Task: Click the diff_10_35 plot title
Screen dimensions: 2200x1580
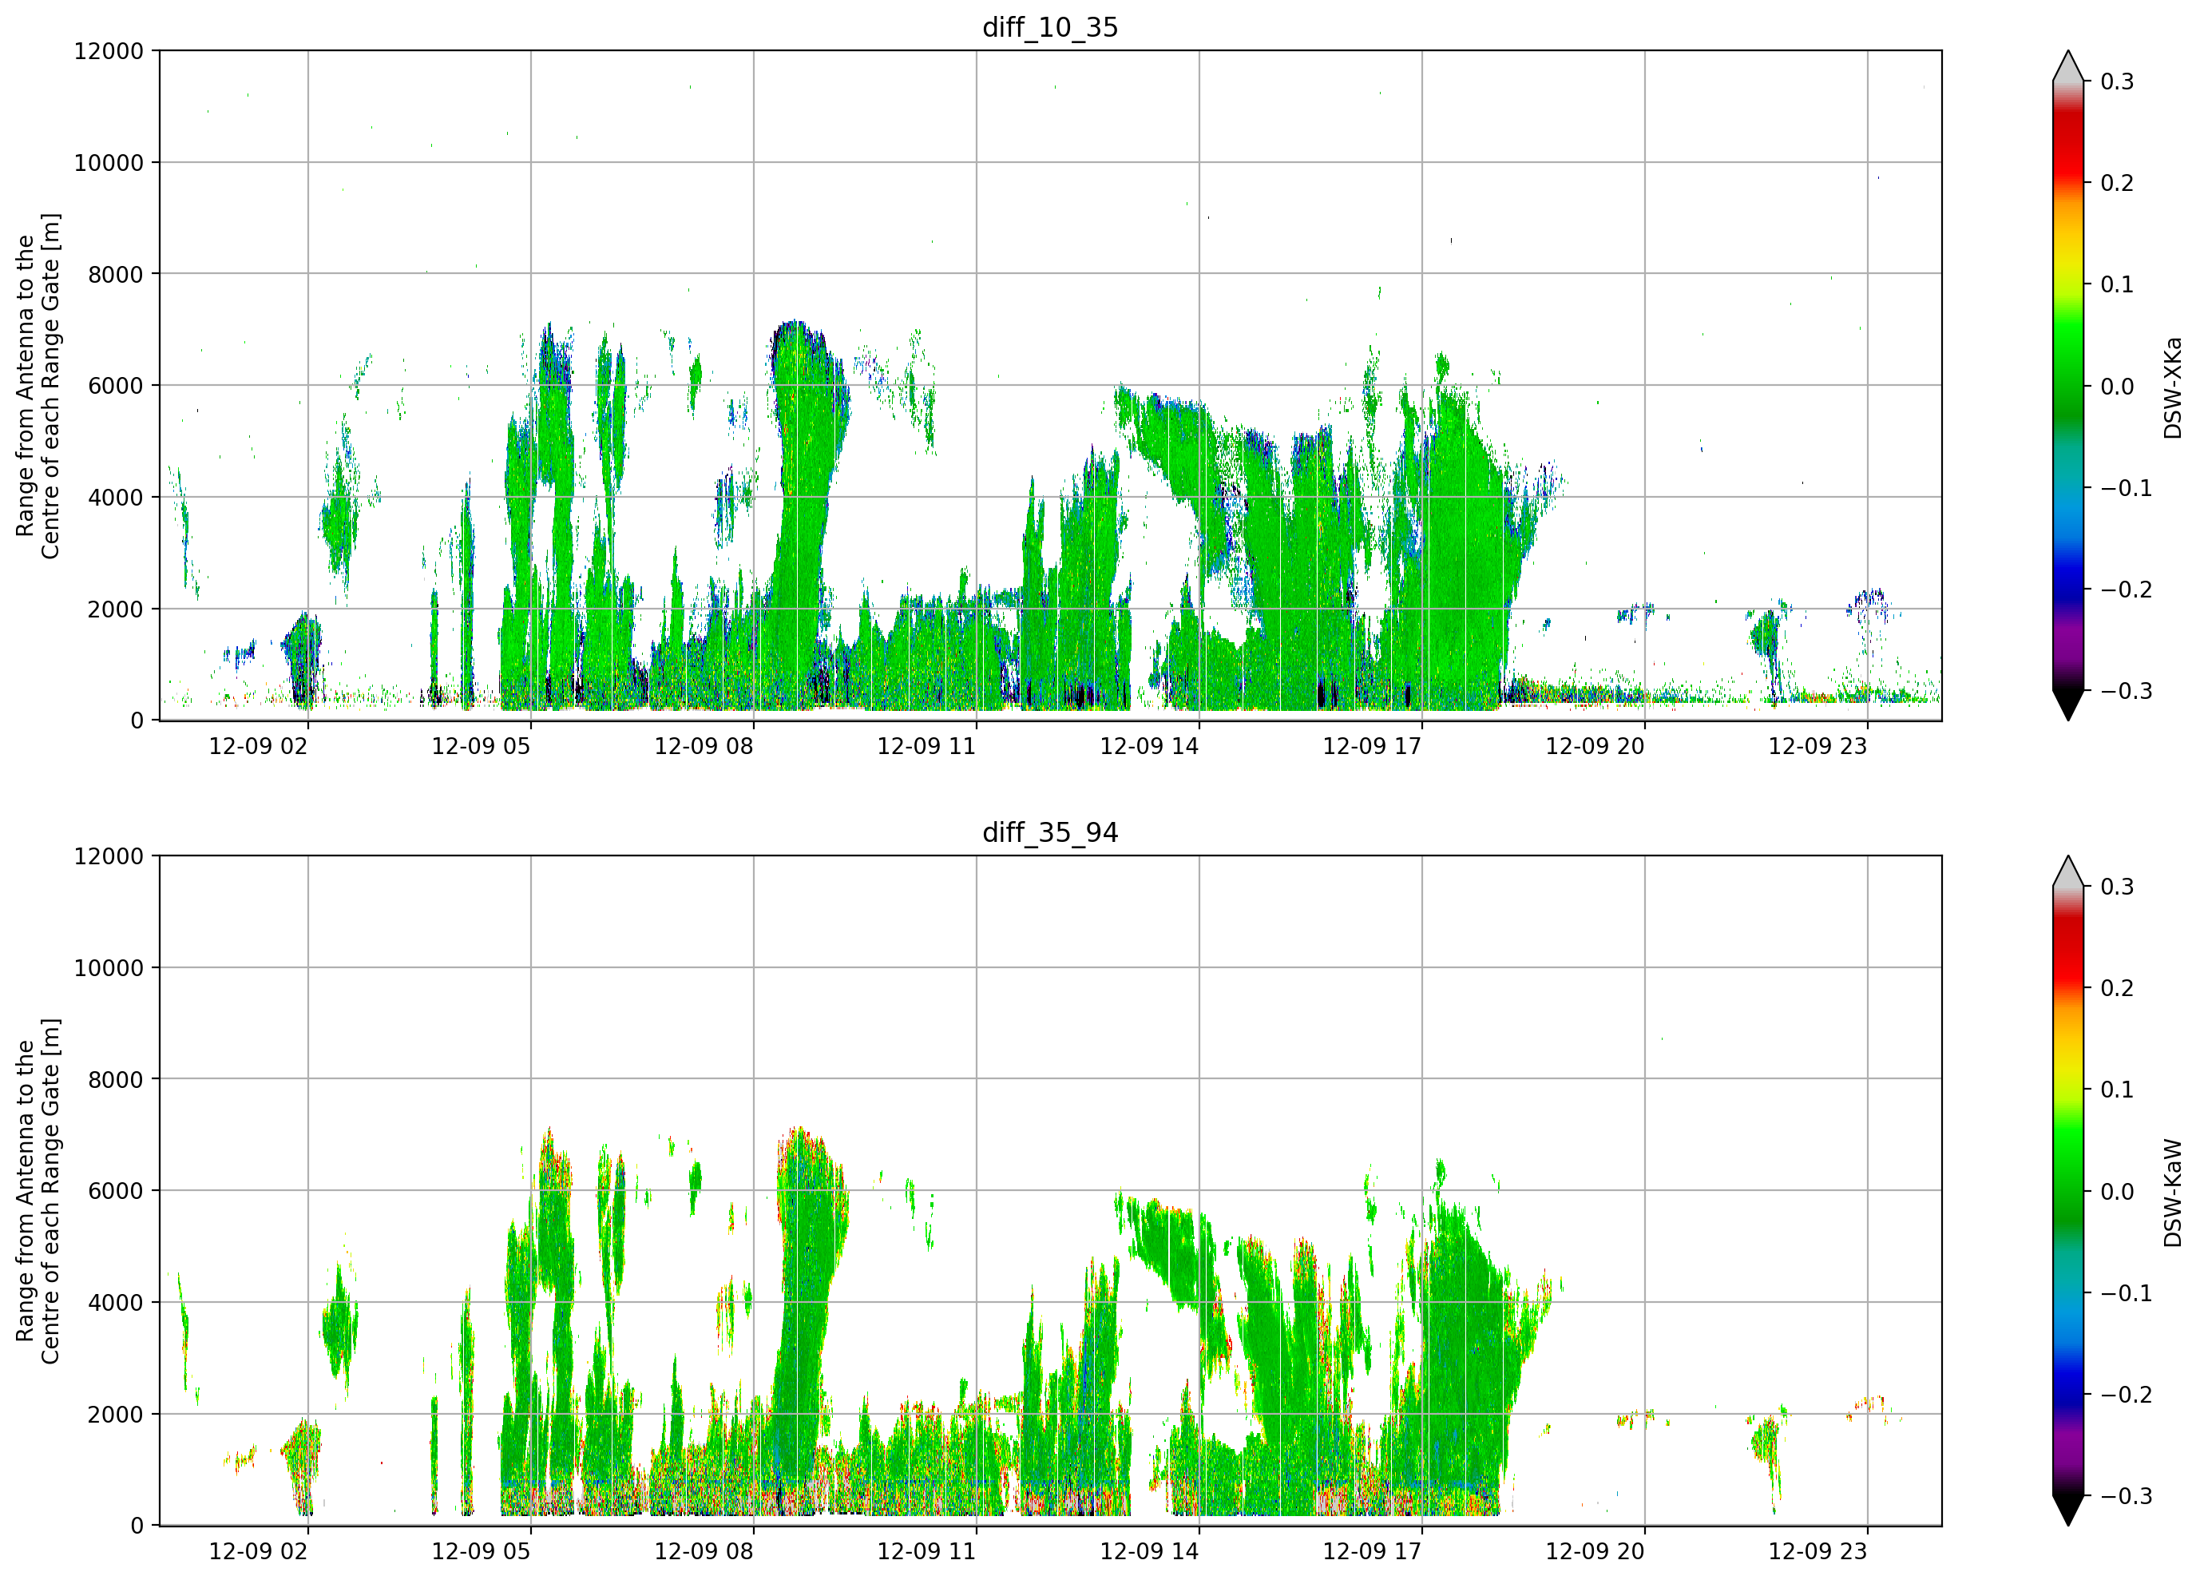Action: (x=1051, y=27)
